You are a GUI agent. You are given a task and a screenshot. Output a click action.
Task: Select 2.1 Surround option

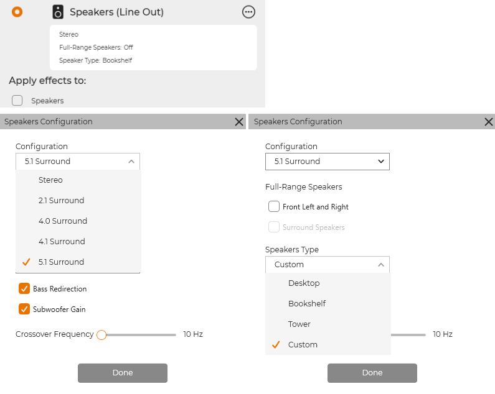click(x=61, y=201)
